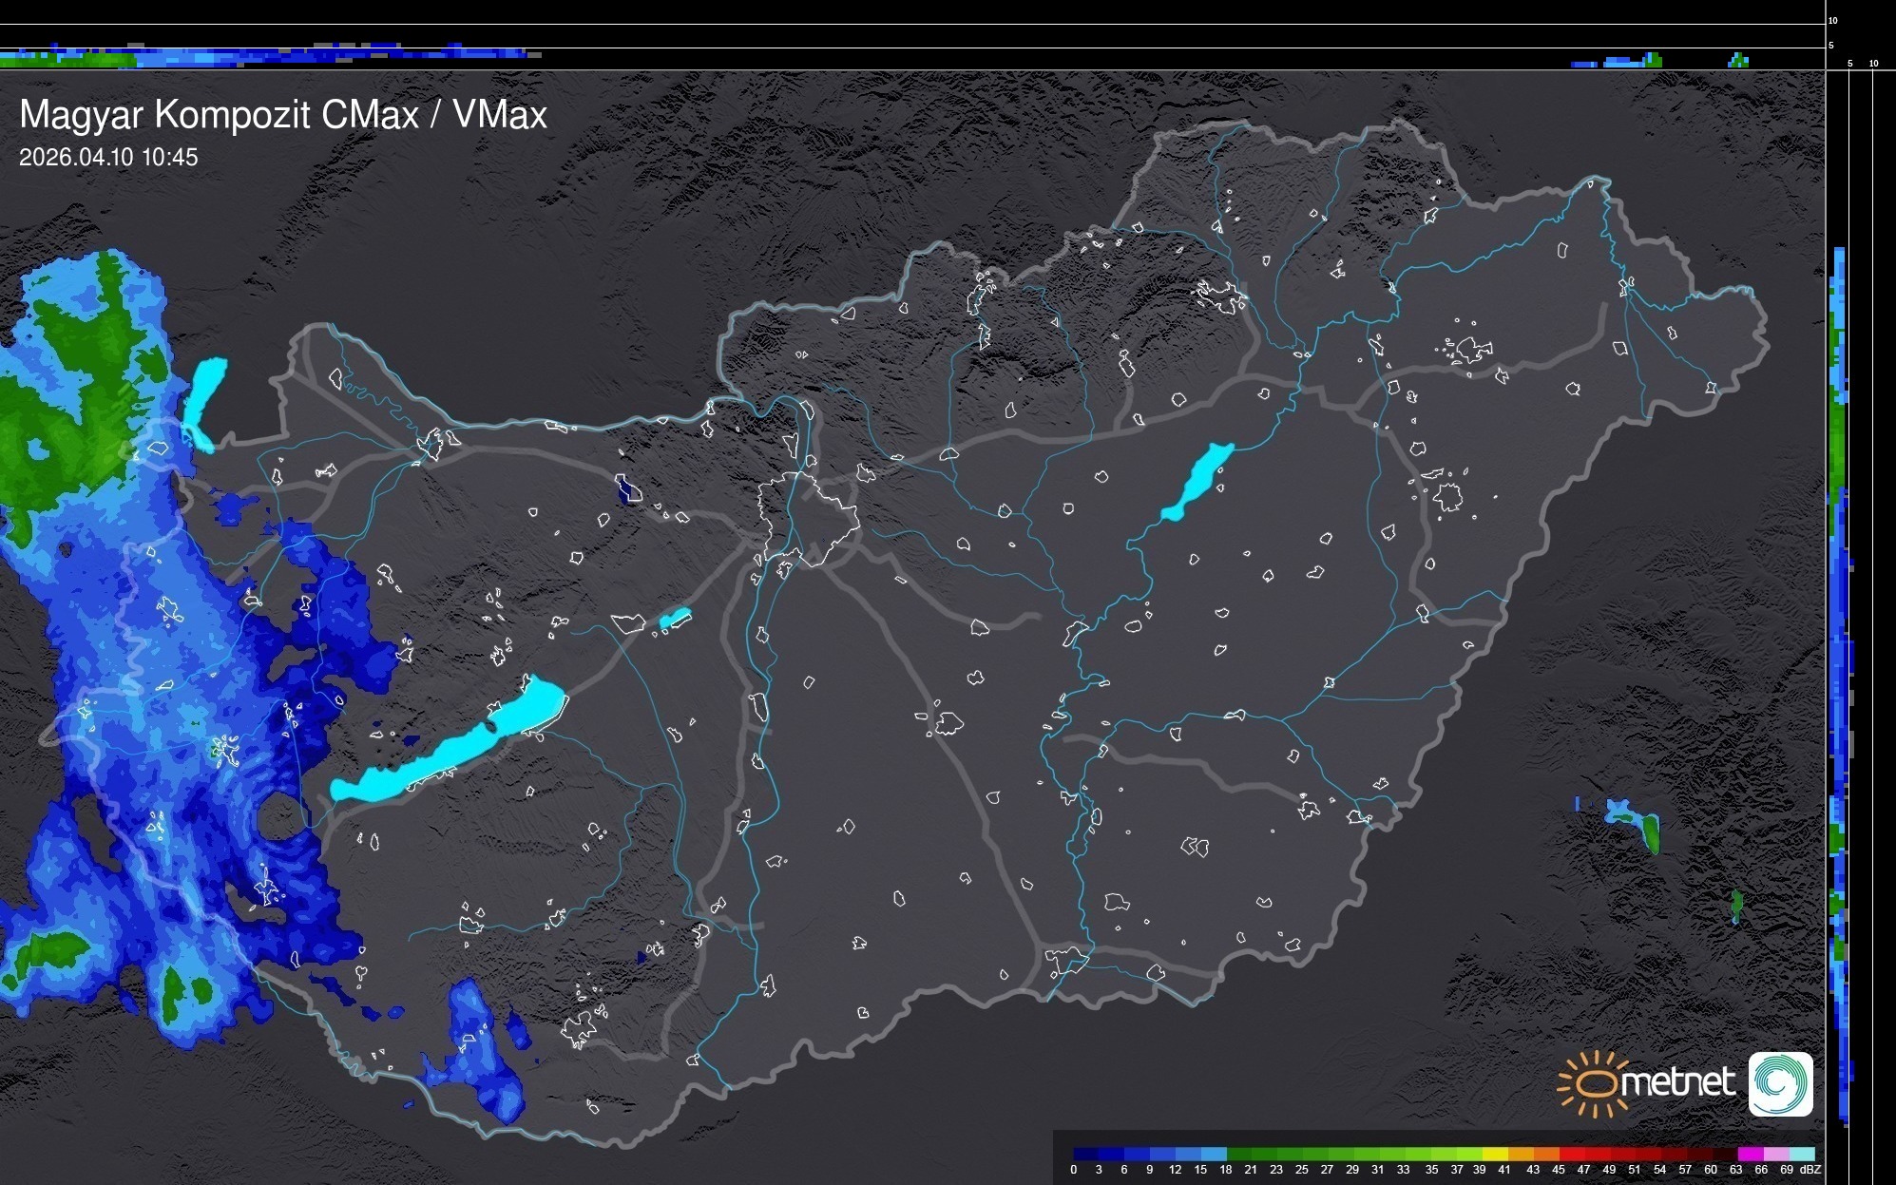Click the orange 43 dBZ legend swatch

coord(1545,1154)
